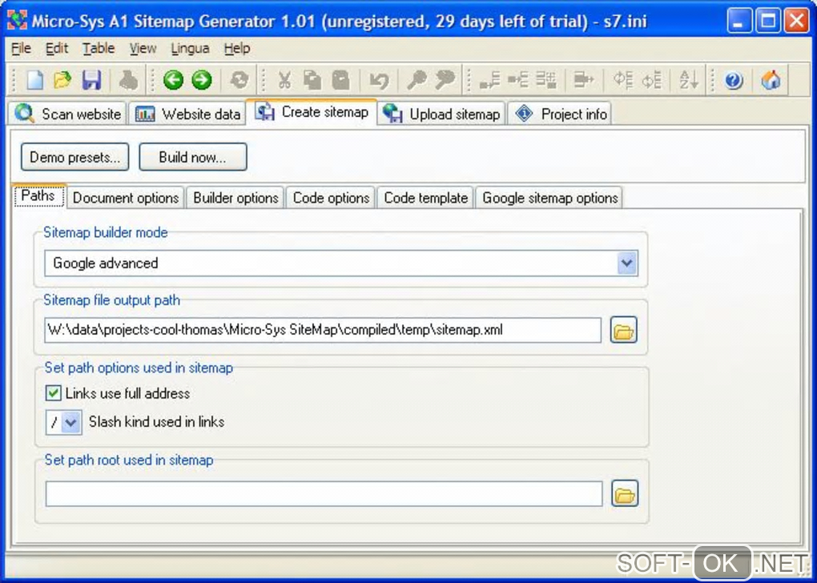Screen dimensions: 817x583
Task: Open Document options sub-tab
Action: [x=126, y=198]
